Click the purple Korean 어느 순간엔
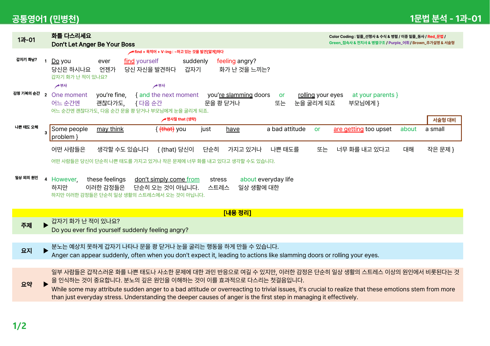This screenshot has height=346, width=490. tap(66, 103)
